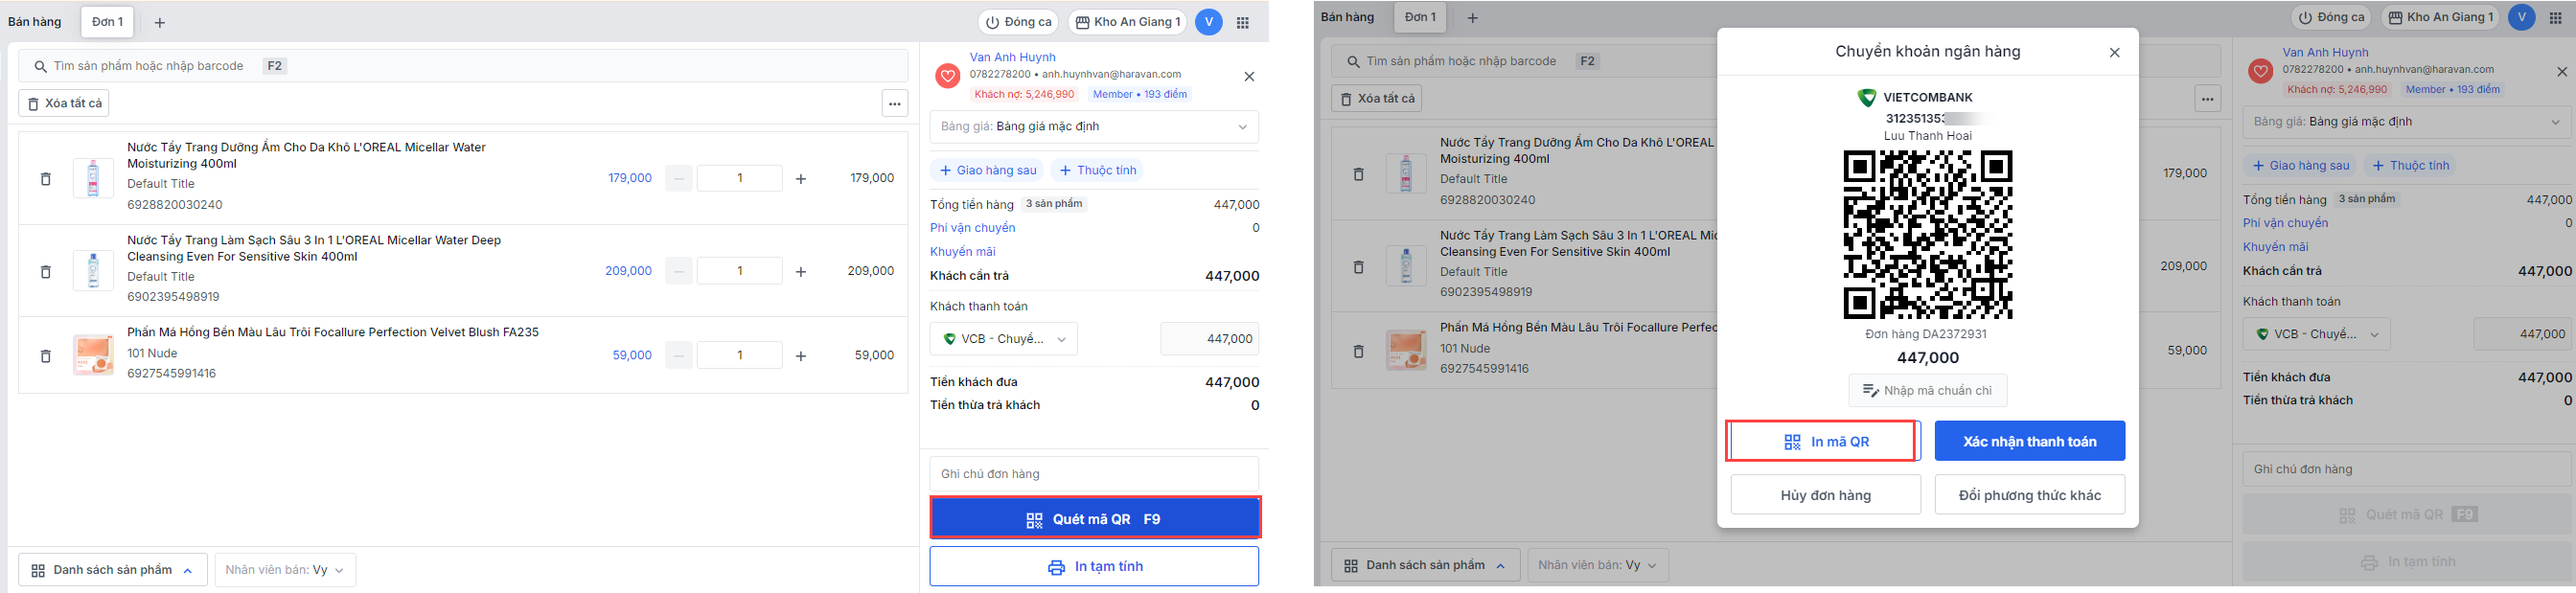Click the Kho An Giang 1 button, left screenshot

point(1127,22)
